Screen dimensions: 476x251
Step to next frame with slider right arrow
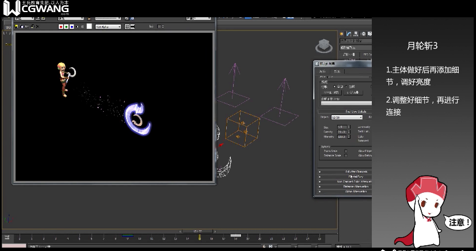click(215, 231)
